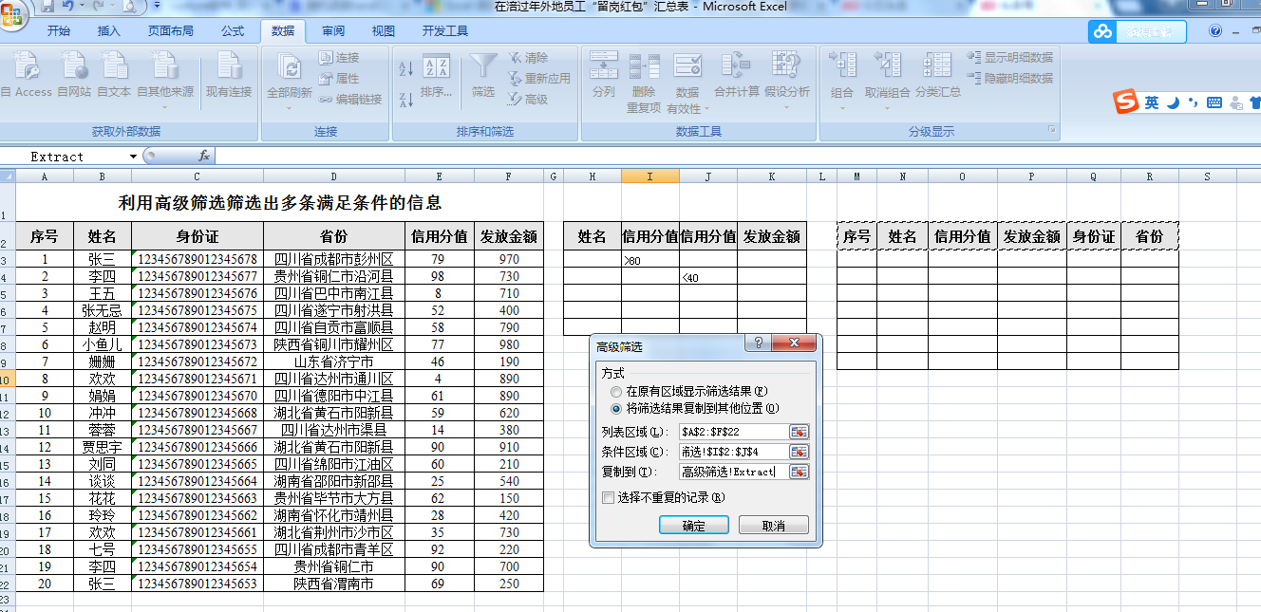Import data From Access
The height and width of the screenshot is (612, 1261).
[x=26, y=76]
